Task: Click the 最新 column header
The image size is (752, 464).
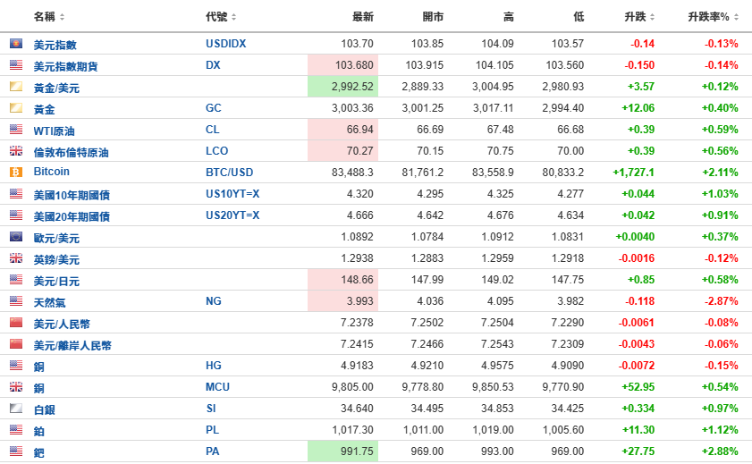Action: (362, 17)
